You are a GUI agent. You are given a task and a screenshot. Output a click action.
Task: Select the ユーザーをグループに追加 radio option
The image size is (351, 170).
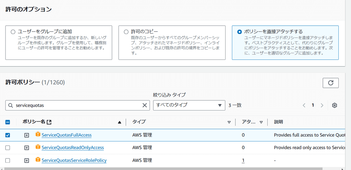(13, 31)
